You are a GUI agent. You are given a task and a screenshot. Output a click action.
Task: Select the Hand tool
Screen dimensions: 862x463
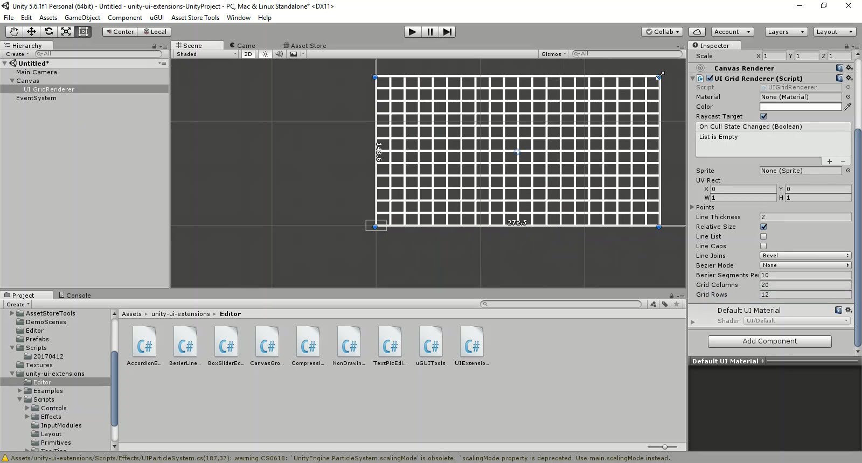(x=13, y=32)
